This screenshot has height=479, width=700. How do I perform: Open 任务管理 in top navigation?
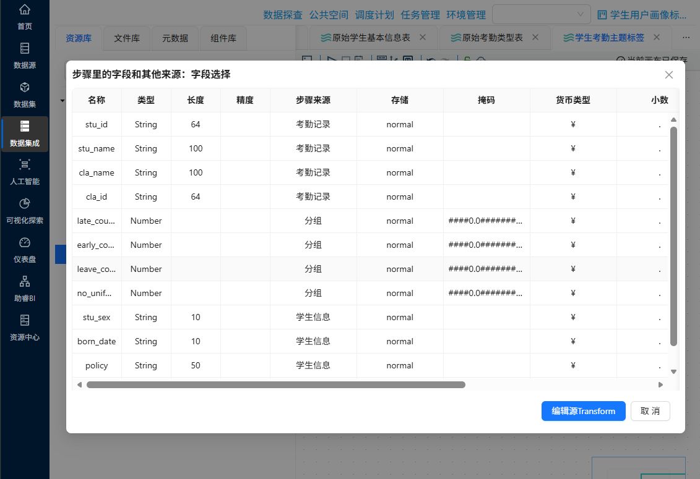tap(420, 15)
